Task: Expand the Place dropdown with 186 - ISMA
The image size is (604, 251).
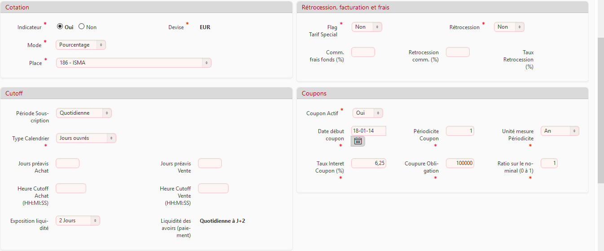Action: pos(133,63)
